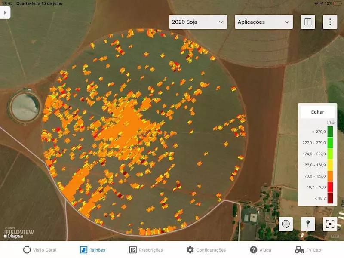Image resolution: width=344 pixels, height=258 pixels.
Task: Expand the sidebar with the arrow tab
Action: [x=4, y=12]
